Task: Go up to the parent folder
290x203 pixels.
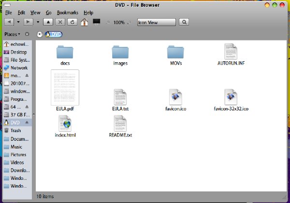Action: point(48,22)
